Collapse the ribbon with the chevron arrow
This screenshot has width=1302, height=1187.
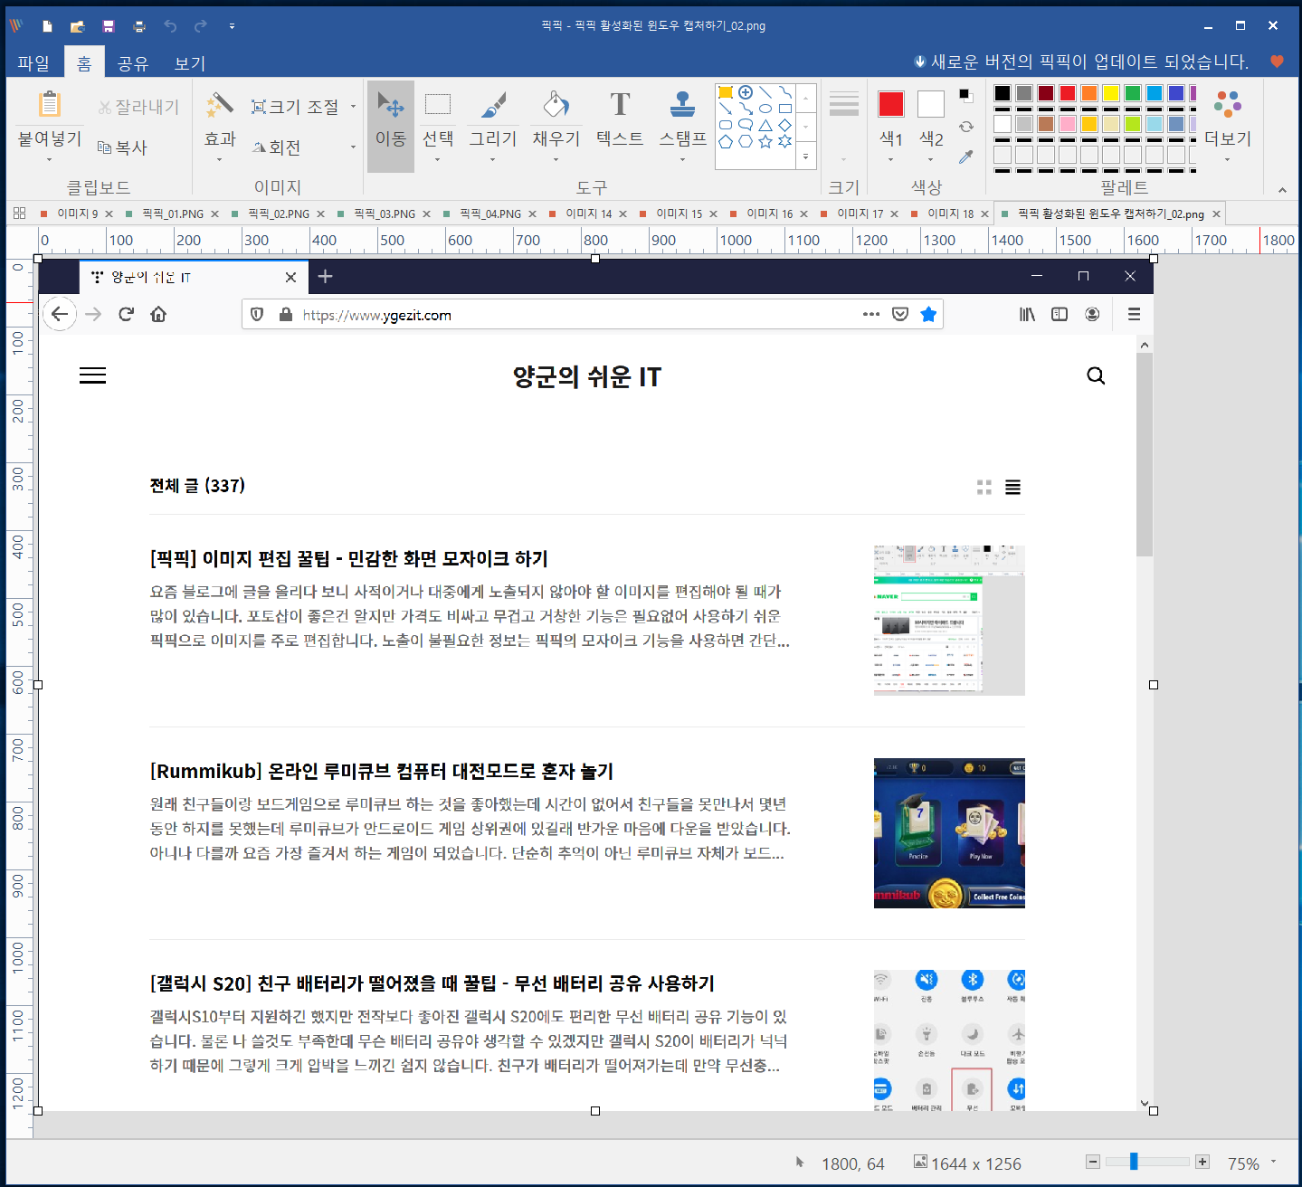pyautogui.click(x=1282, y=190)
